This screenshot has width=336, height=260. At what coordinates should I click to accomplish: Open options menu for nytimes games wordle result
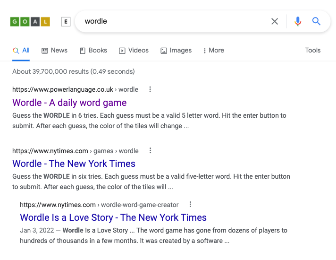(150, 151)
